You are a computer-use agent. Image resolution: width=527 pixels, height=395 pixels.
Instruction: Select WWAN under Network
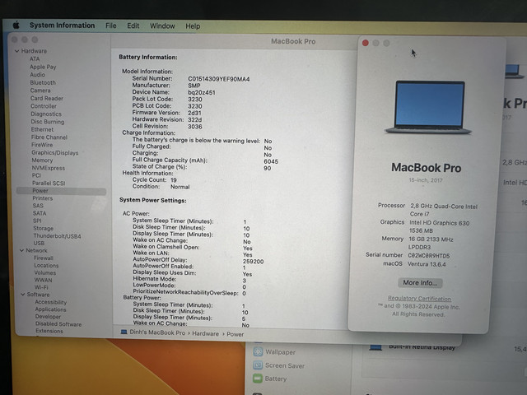coord(43,280)
